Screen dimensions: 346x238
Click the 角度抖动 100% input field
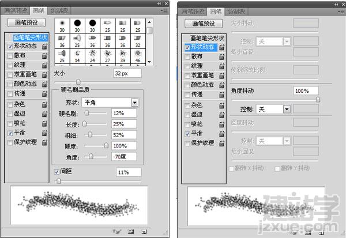(x=306, y=91)
